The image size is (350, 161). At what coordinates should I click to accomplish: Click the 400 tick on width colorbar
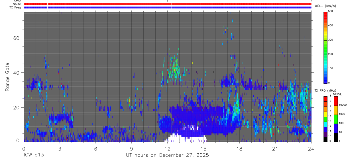pos(331,26)
